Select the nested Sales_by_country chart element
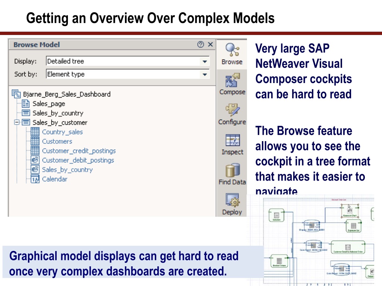 click(67, 169)
